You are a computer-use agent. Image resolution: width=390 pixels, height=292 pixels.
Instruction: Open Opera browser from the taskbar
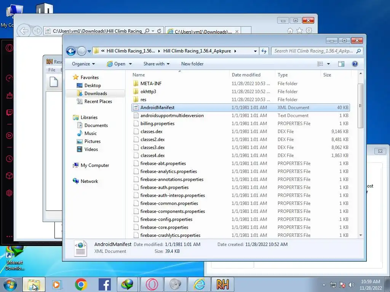point(152,284)
